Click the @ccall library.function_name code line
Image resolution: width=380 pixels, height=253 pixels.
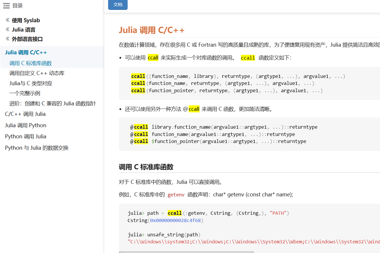224,127
